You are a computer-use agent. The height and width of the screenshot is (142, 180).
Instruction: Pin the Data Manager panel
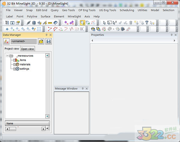[46, 35]
